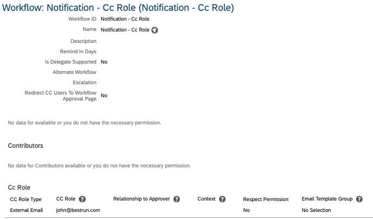Click the Name field value Notification - Cc Role
Viewport: 373px width, 219px height.
click(x=125, y=30)
